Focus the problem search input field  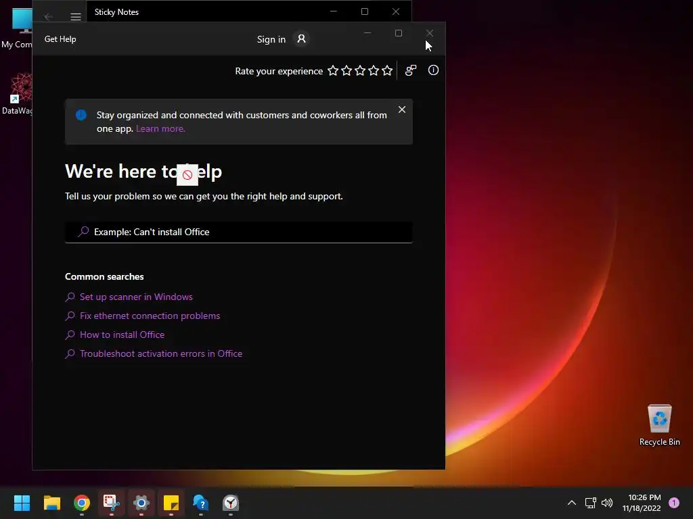(239, 232)
